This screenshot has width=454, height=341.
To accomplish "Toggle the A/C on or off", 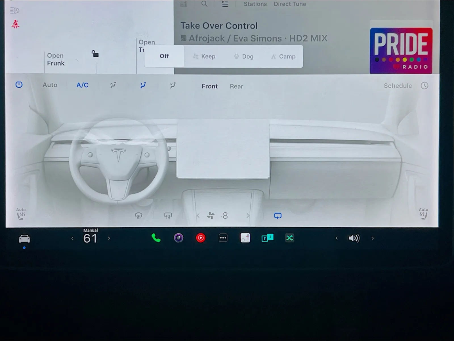I will (82, 85).
